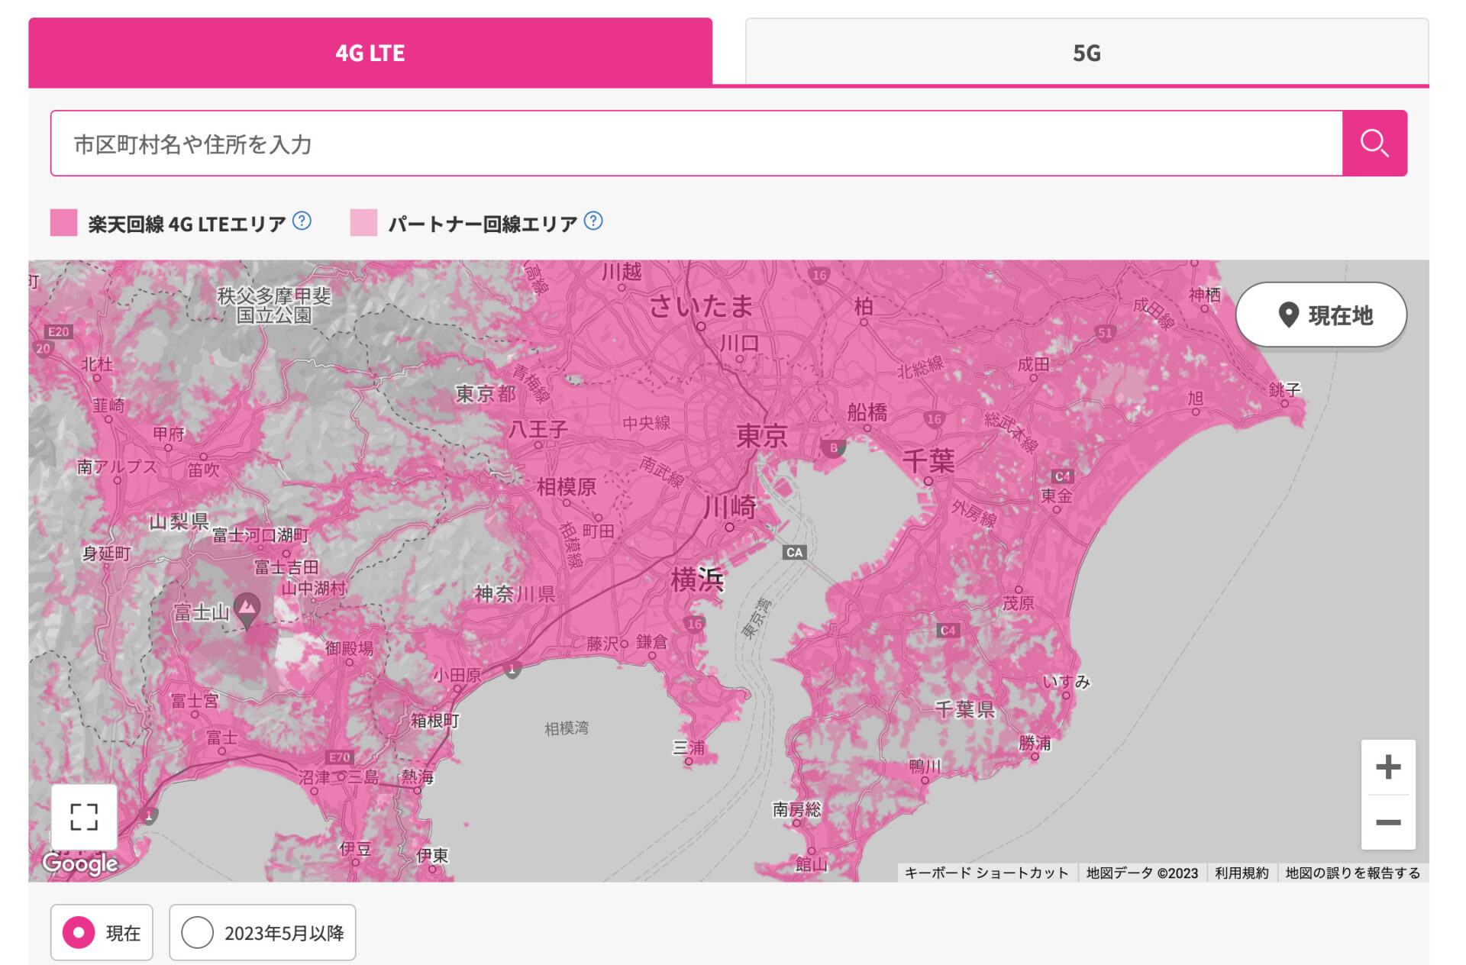The image size is (1466, 965).
Task: Click the 相模湾 bay label
Action: point(567,728)
